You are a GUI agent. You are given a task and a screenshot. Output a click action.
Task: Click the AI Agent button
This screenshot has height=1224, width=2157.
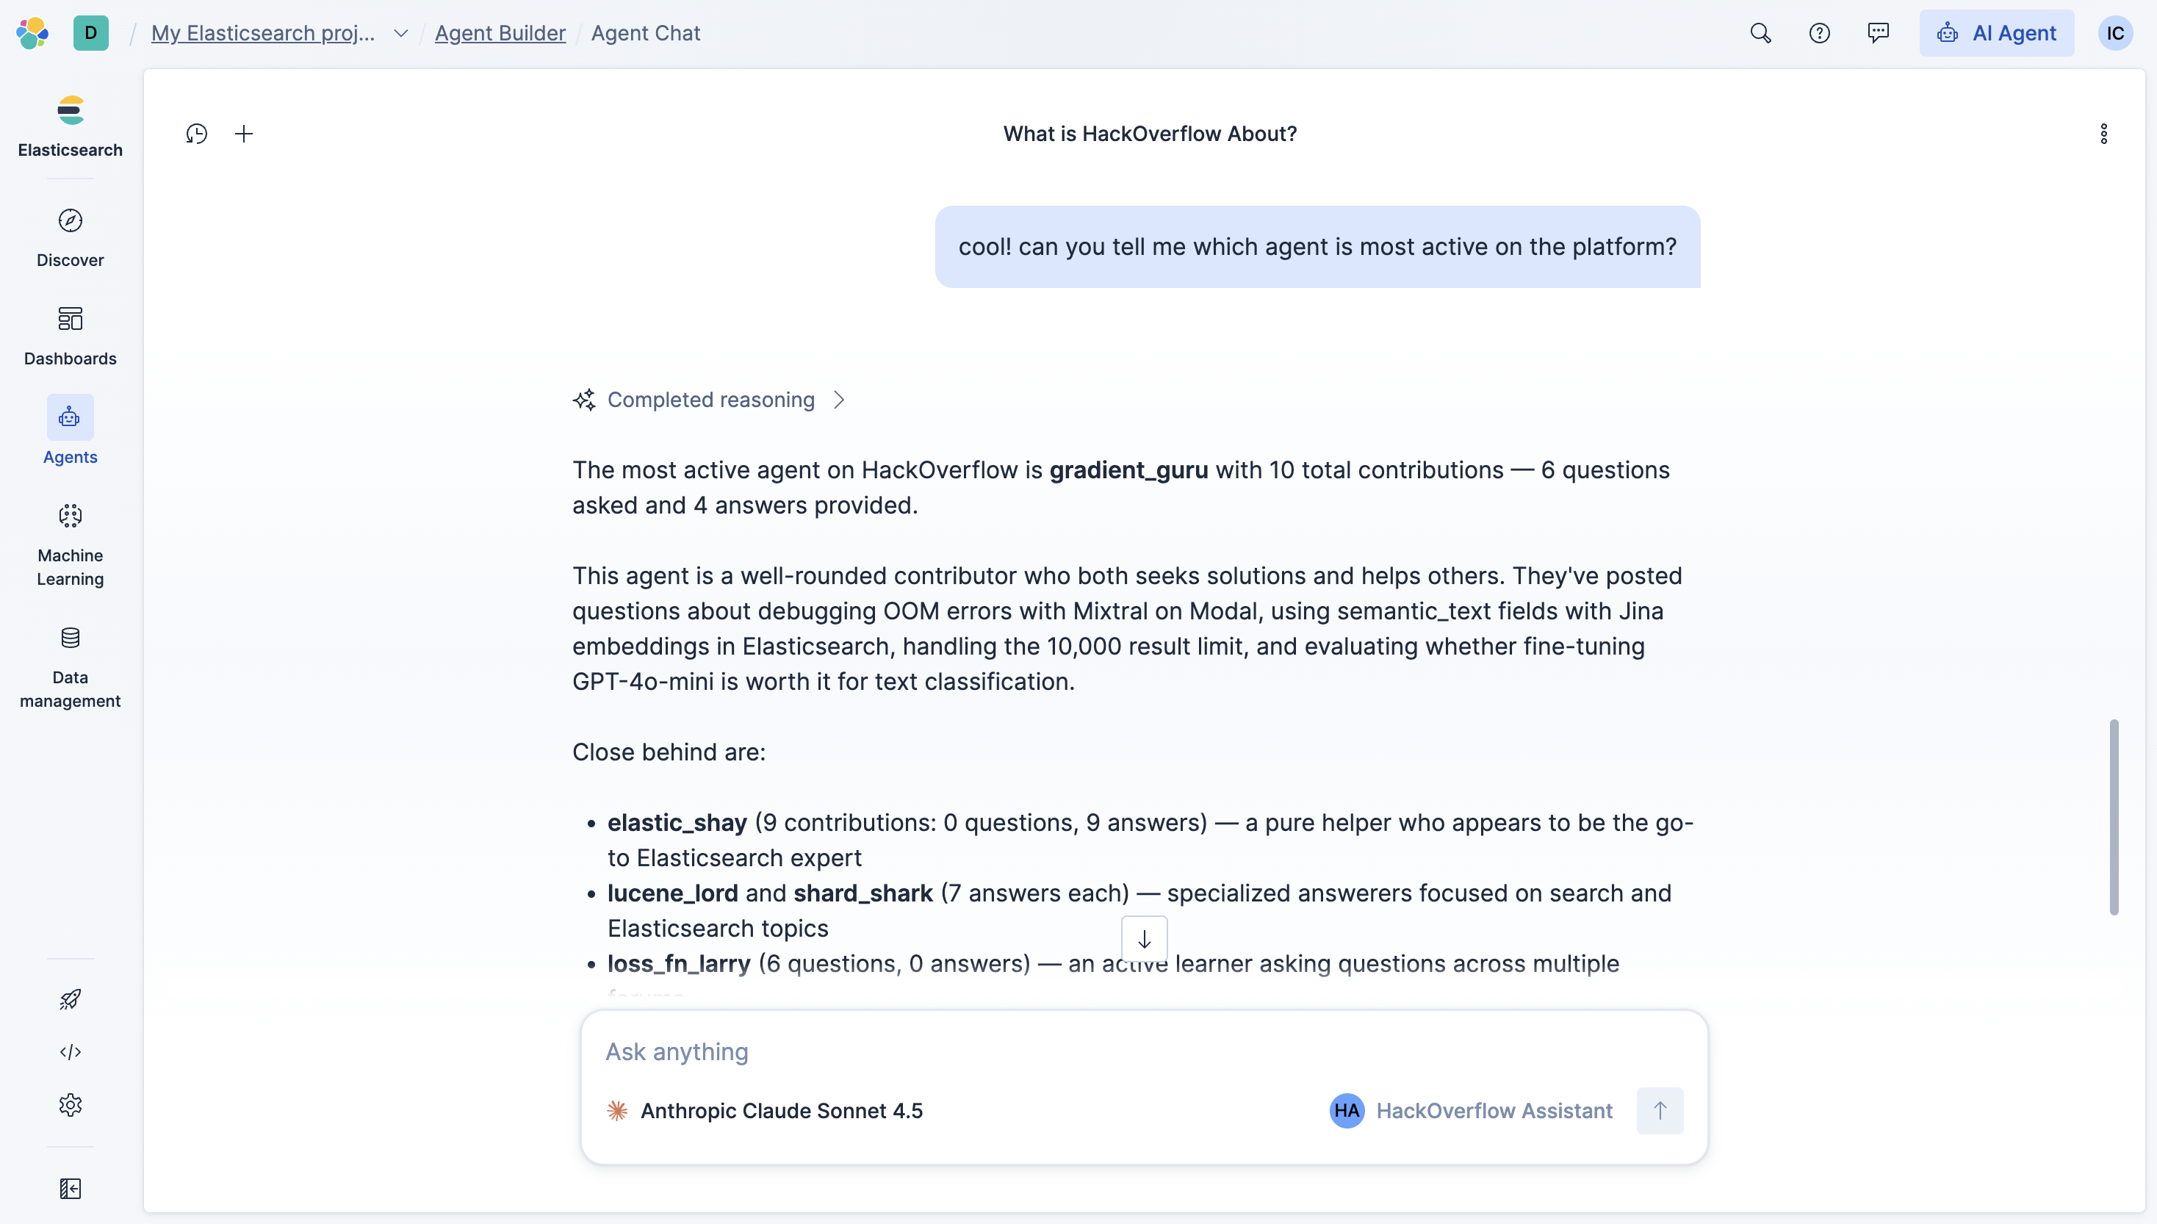point(1995,33)
